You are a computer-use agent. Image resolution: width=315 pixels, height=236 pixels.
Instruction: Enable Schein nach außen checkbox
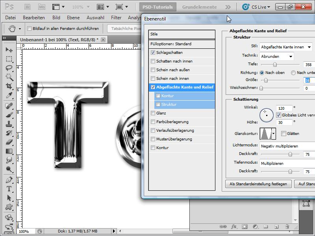pyautogui.click(x=153, y=70)
